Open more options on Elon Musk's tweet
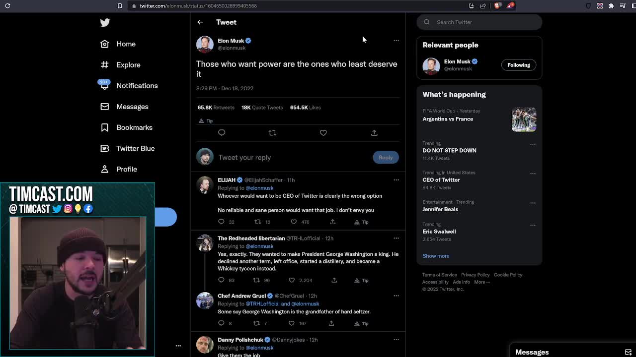The image size is (636, 357). pyautogui.click(x=396, y=41)
